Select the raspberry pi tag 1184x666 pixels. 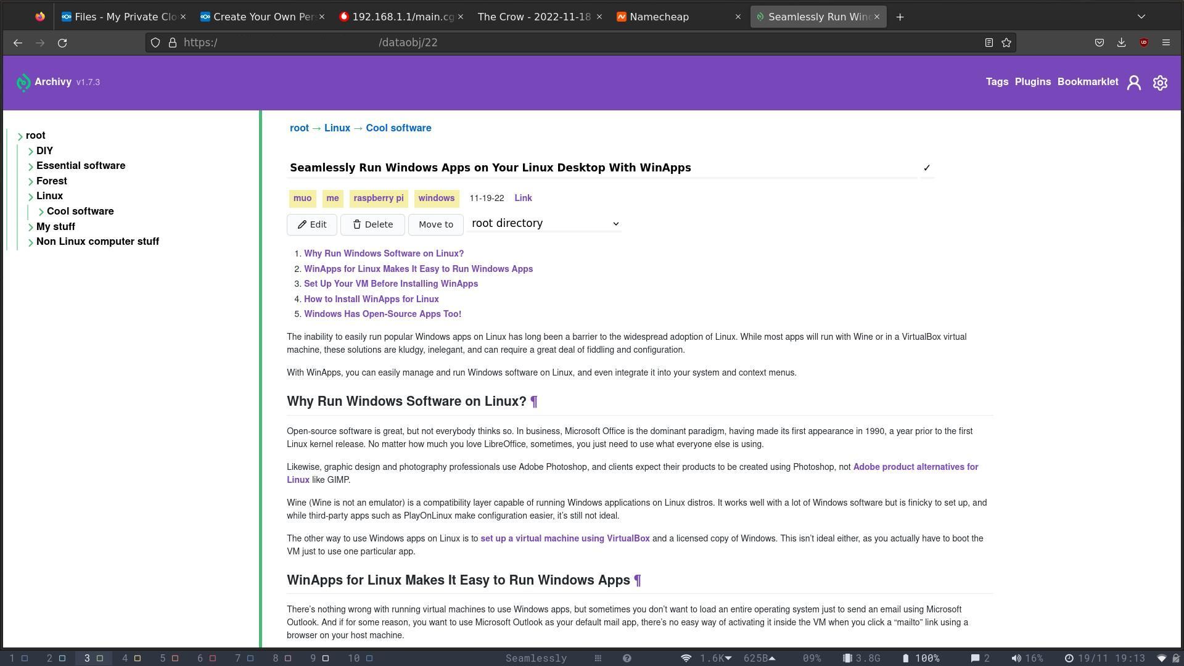pos(378,199)
